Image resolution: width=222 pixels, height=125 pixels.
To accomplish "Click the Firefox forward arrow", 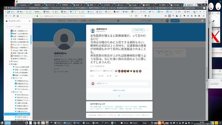I will coord(10,16).
